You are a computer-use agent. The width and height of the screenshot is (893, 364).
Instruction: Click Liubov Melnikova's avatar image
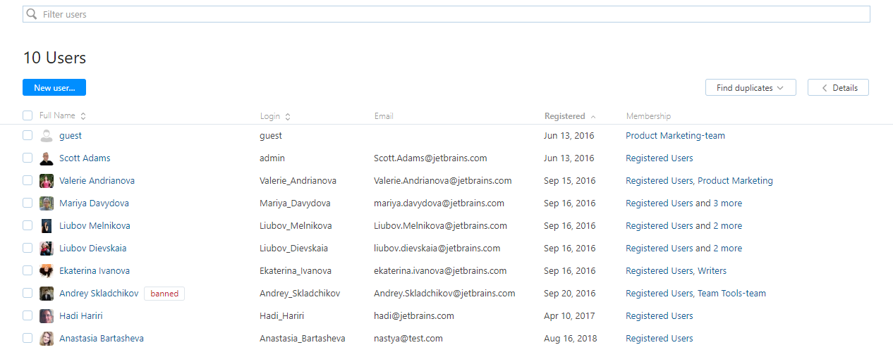(47, 226)
